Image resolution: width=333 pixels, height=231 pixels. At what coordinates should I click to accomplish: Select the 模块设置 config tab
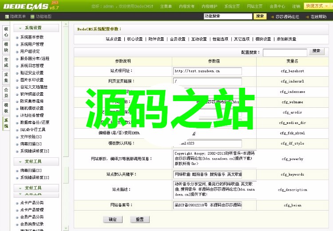[x=263, y=39]
